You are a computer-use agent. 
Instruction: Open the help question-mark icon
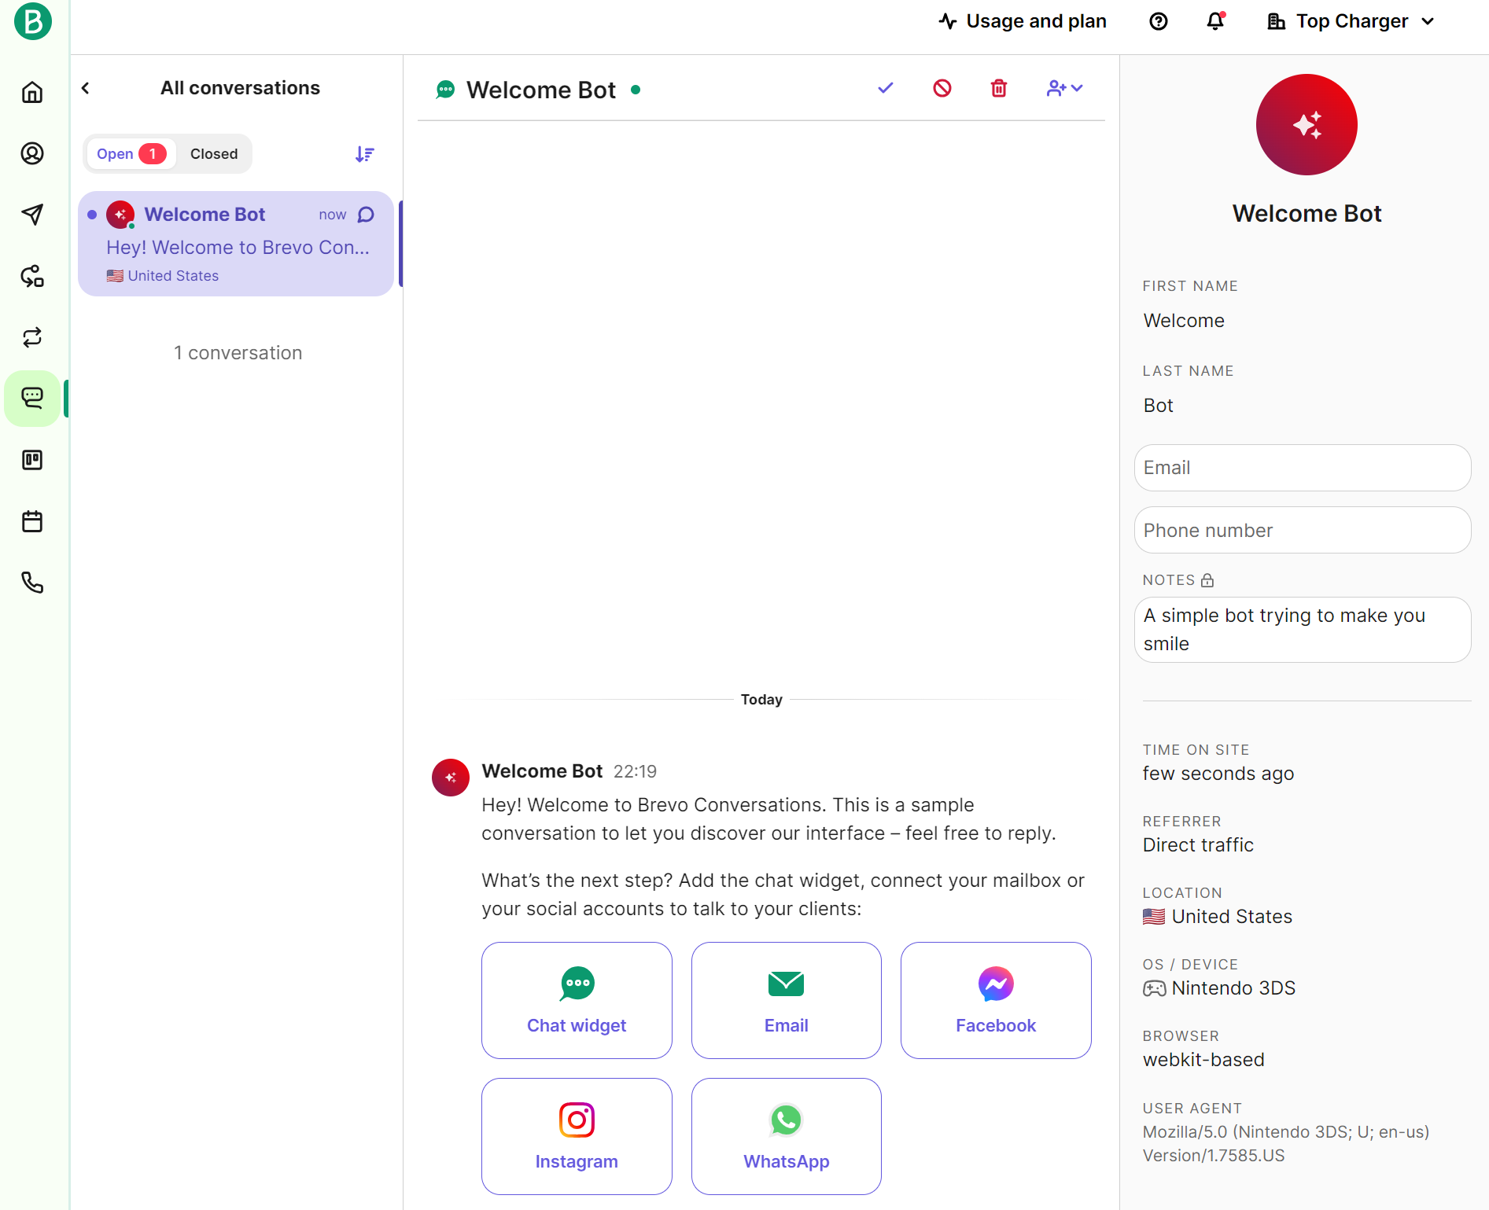pyautogui.click(x=1158, y=21)
